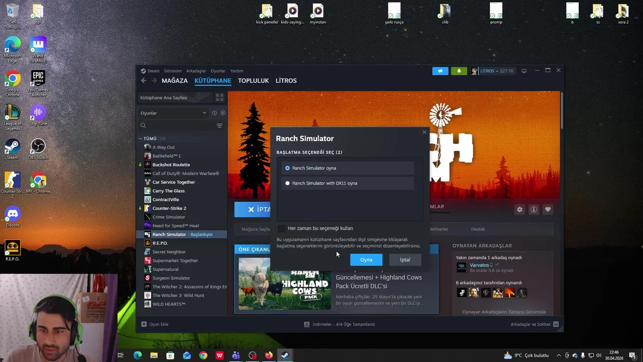Open the Görünüm menu

[173, 71]
